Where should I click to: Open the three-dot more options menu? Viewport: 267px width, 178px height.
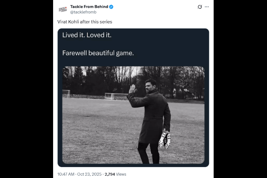tap(207, 7)
